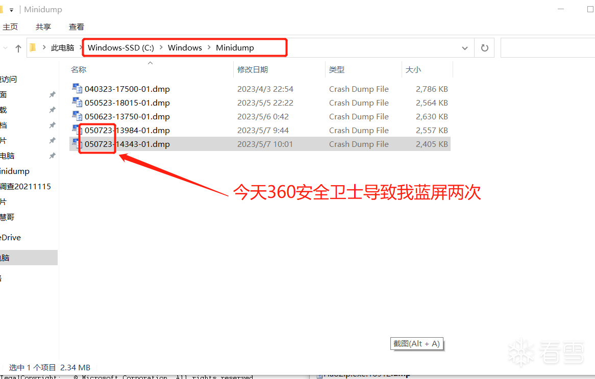Expand chevron before 此电脑 breadcrumb
The image size is (595, 379).
tap(44, 47)
